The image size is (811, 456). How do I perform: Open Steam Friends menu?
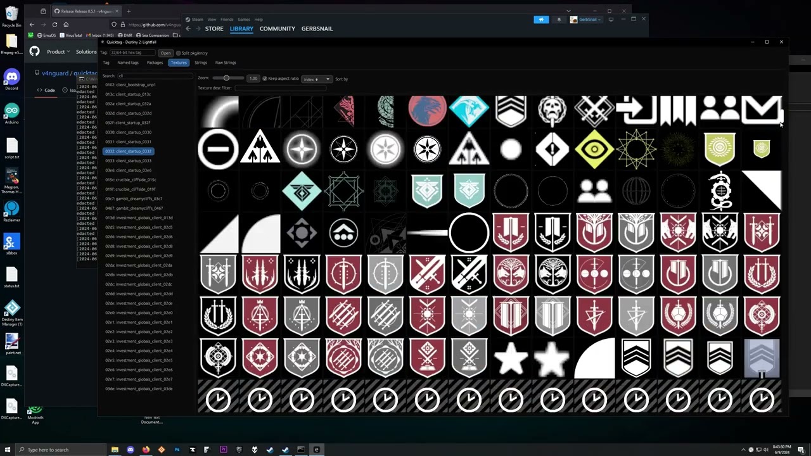pos(227,20)
